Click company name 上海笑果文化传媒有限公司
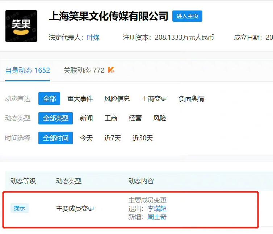 [x=109, y=16]
